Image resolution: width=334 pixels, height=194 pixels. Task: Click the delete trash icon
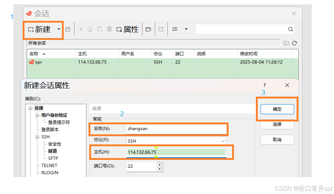click(109, 29)
